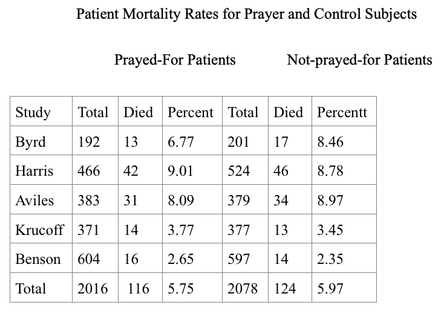Select the Krucoff row label
The height and width of the screenshot is (311, 441).
tap(40, 229)
